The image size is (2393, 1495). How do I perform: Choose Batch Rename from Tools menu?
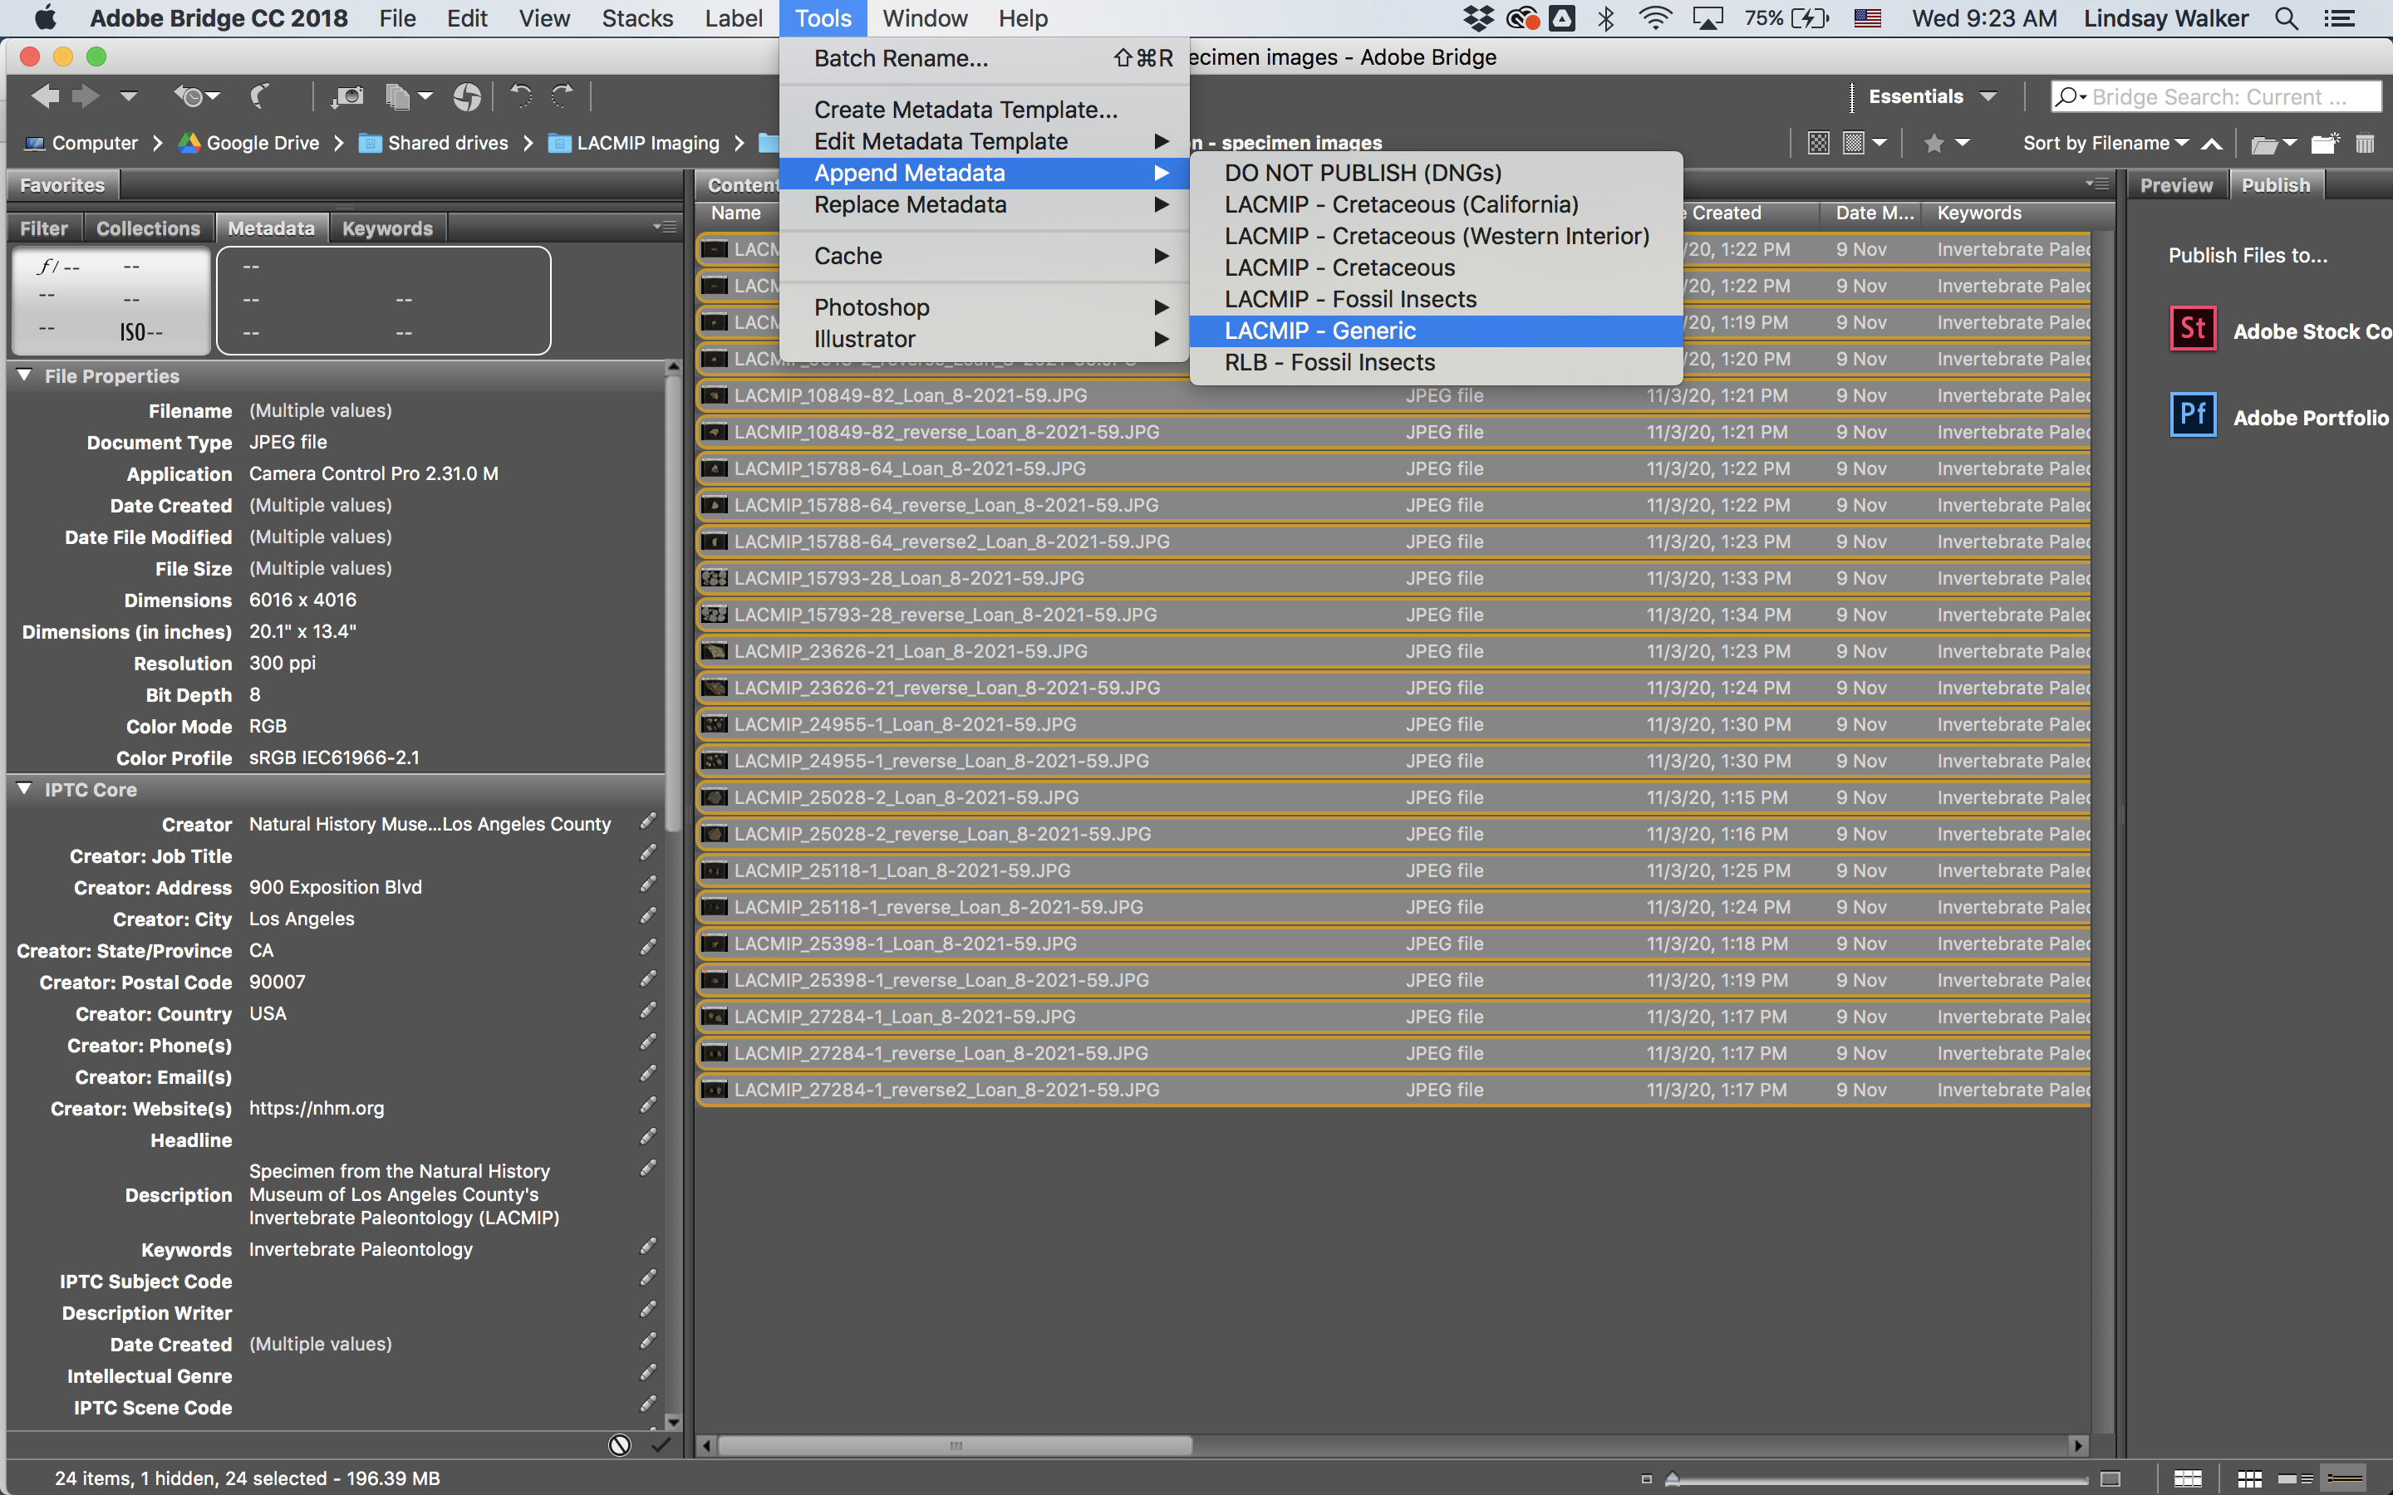[984, 58]
